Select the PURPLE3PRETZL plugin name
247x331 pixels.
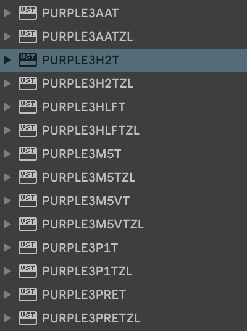(91, 318)
